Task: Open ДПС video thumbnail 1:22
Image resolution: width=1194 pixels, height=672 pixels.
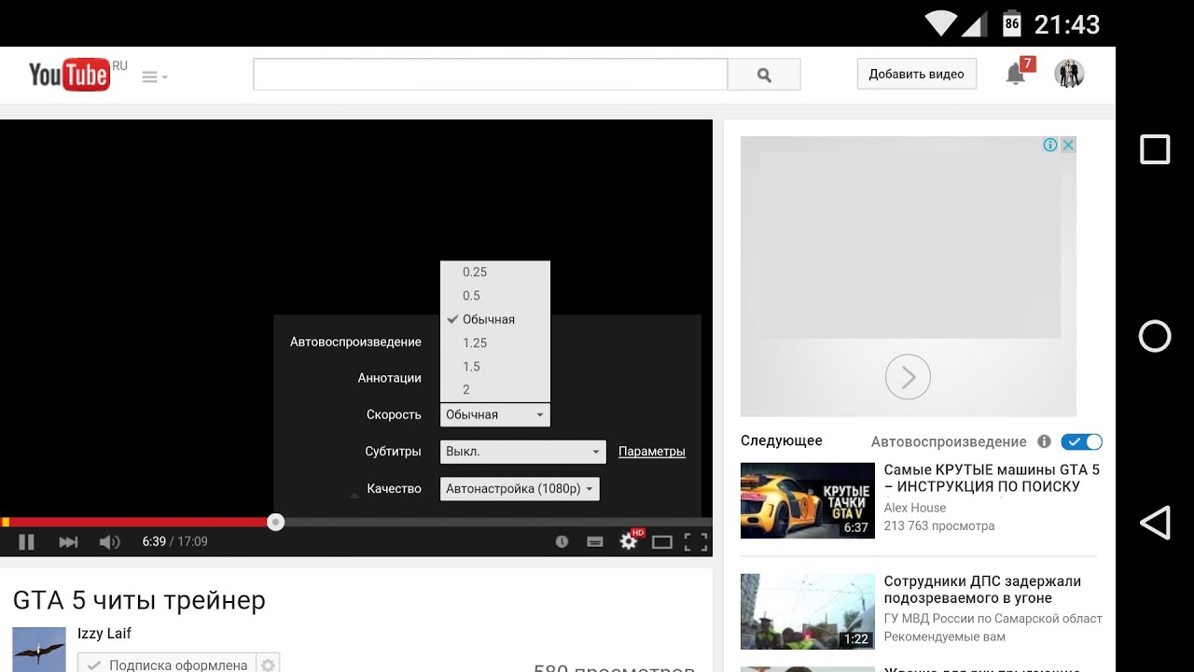Action: 808,611
